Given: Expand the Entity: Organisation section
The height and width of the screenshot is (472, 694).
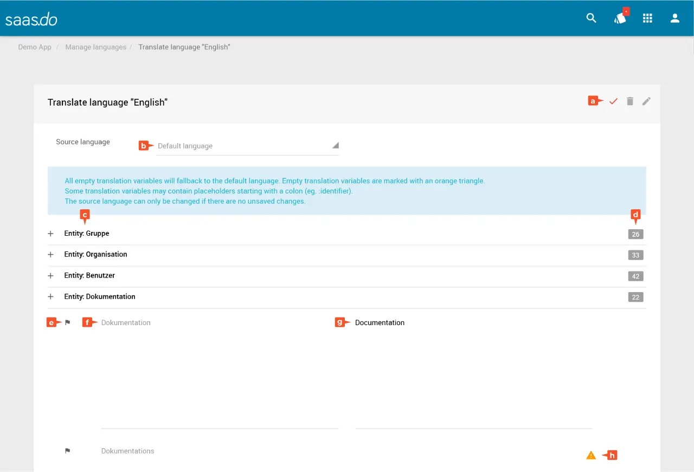Looking at the screenshot, I should tap(51, 255).
